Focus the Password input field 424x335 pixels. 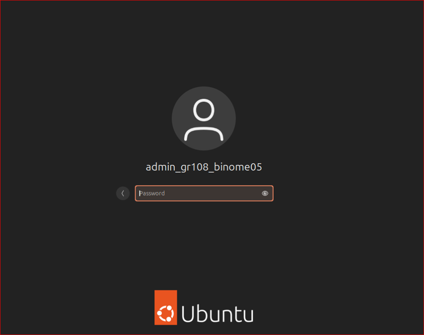pos(204,193)
